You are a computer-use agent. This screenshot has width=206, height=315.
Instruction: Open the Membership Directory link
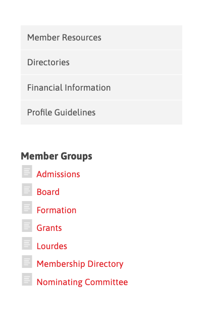click(80, 264)
